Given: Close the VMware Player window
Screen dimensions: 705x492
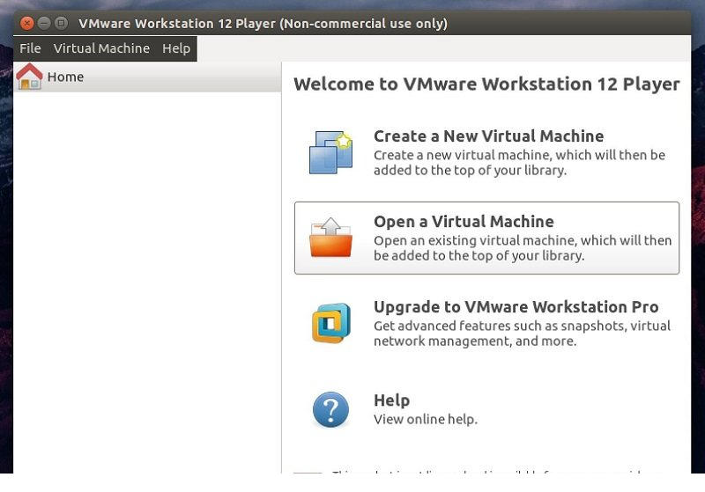Looking at the screenshot, I should click(27, 23).
